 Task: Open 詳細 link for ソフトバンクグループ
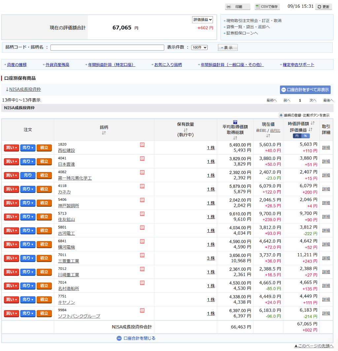[x=326, y=313]
